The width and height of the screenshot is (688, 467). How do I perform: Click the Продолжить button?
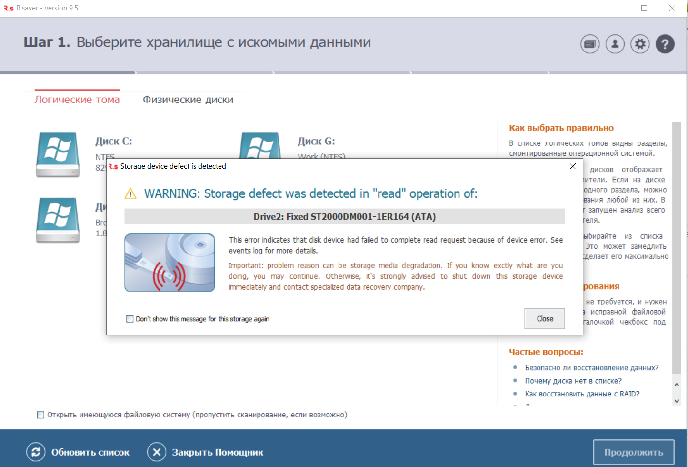[633, 452]
